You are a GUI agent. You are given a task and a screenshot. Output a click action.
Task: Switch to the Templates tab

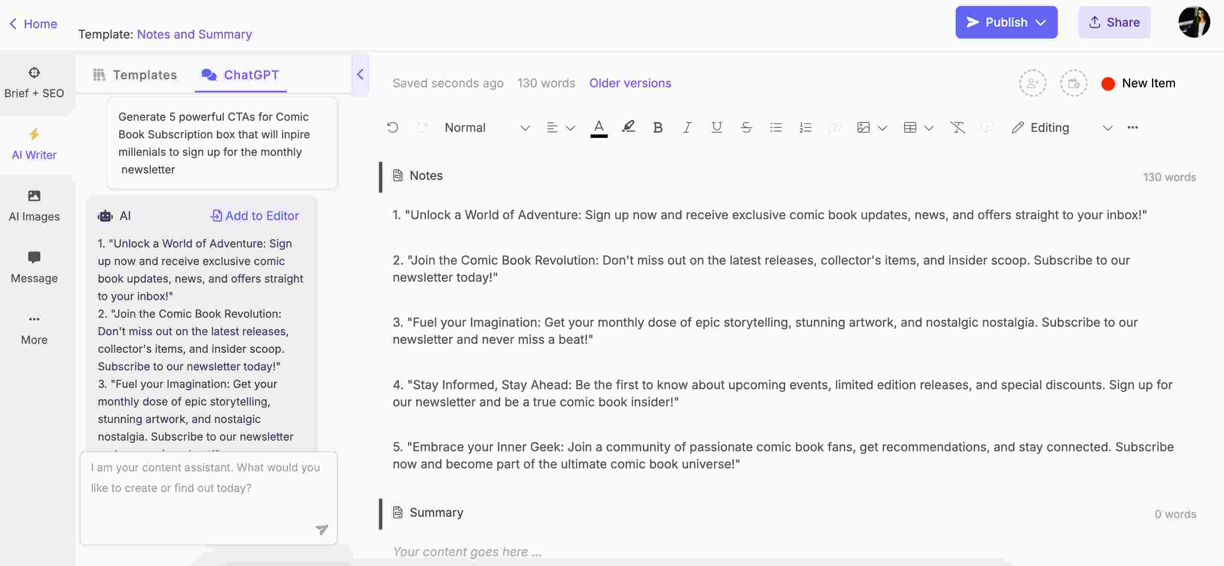pos(135,74)
